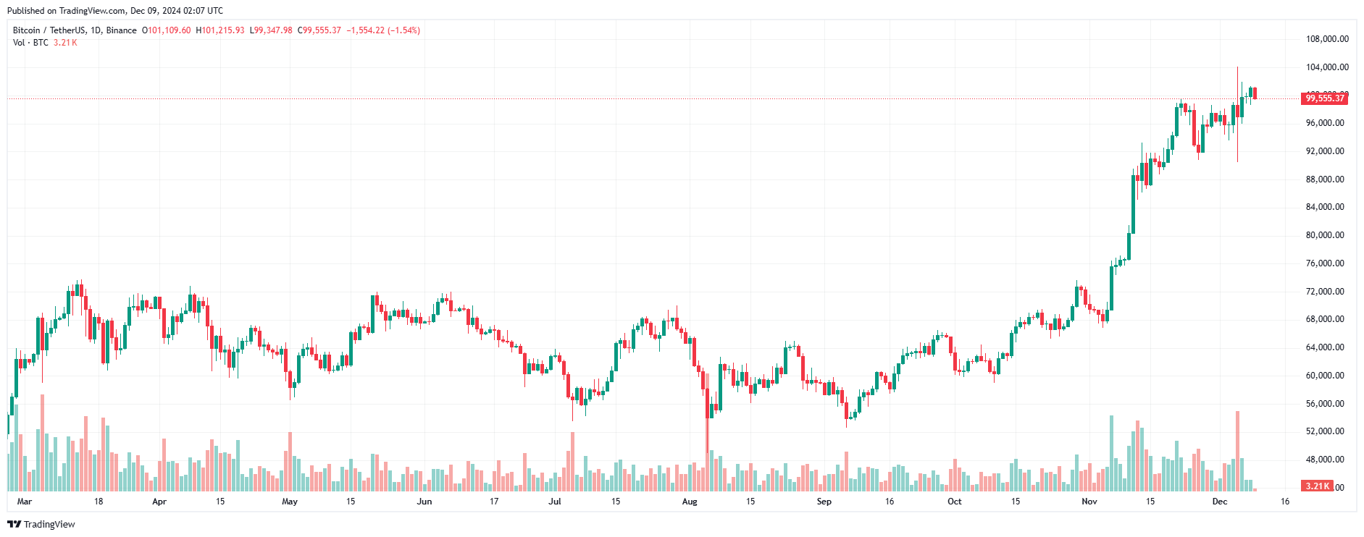Click the tall red volume bar in early December
This screenshot has height=537, width=1364.
click(1237, 452)
